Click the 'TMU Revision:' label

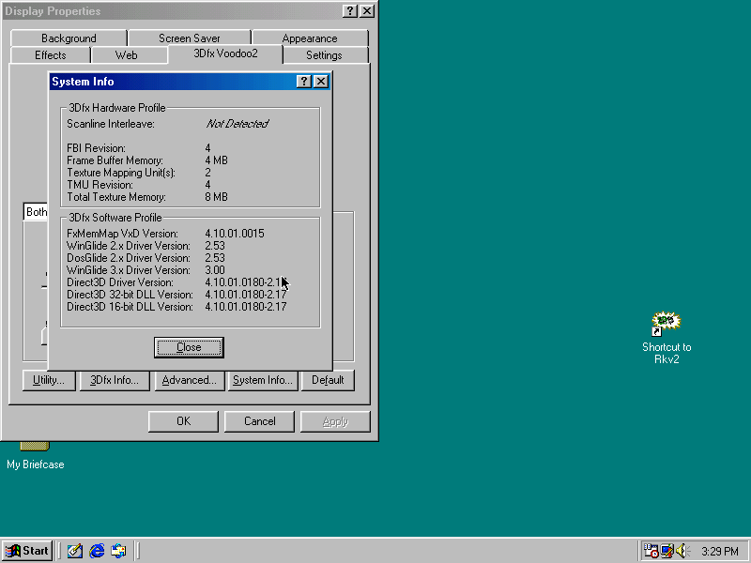coord(100,185)
